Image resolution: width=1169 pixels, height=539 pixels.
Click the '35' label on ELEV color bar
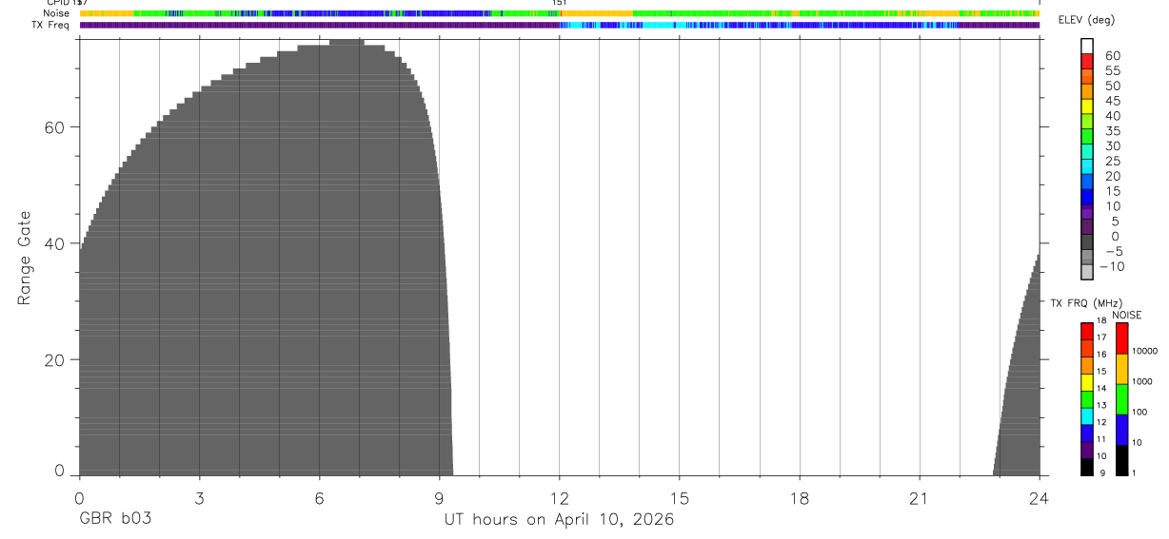click(x=1112, y=131)
